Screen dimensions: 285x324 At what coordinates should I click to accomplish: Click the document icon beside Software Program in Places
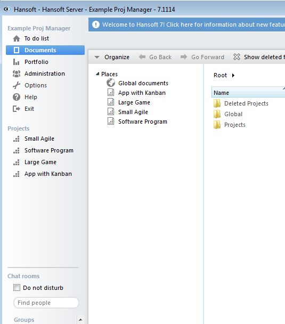pos(111,122)
